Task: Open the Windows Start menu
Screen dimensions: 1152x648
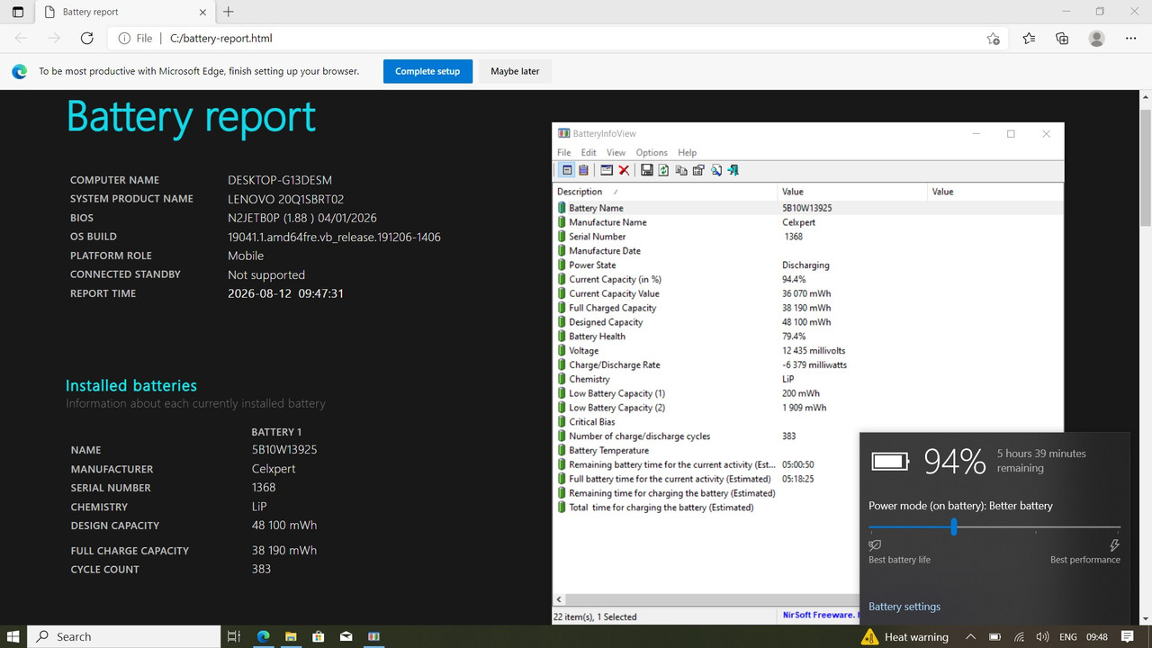Action: 13,636
